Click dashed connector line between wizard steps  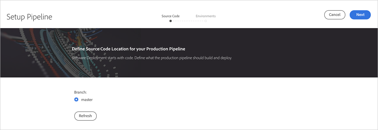[188, 21]
